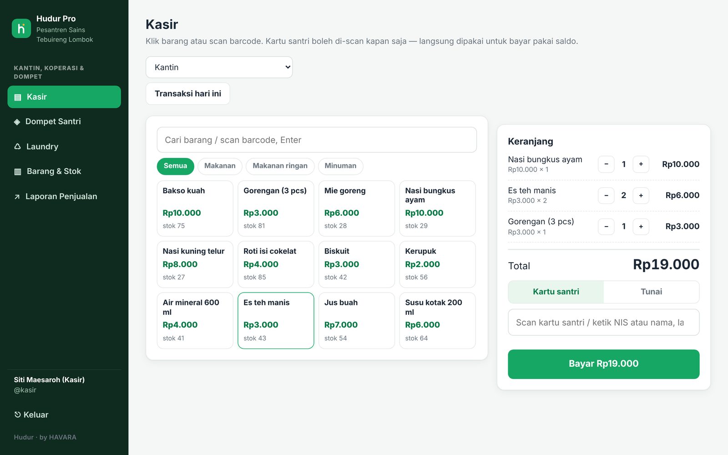
Task: Open the Kantin outlet dropdown
Action: point(219,67)
